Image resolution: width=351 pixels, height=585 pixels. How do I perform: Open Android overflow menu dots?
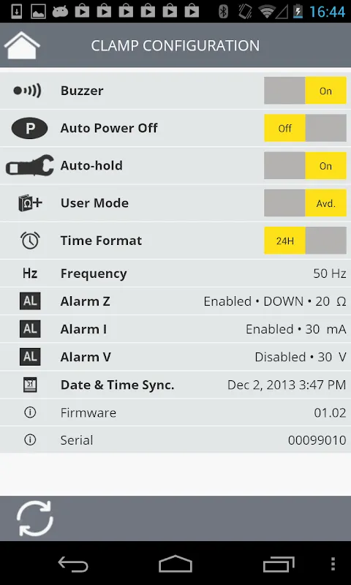click(333, 564)
